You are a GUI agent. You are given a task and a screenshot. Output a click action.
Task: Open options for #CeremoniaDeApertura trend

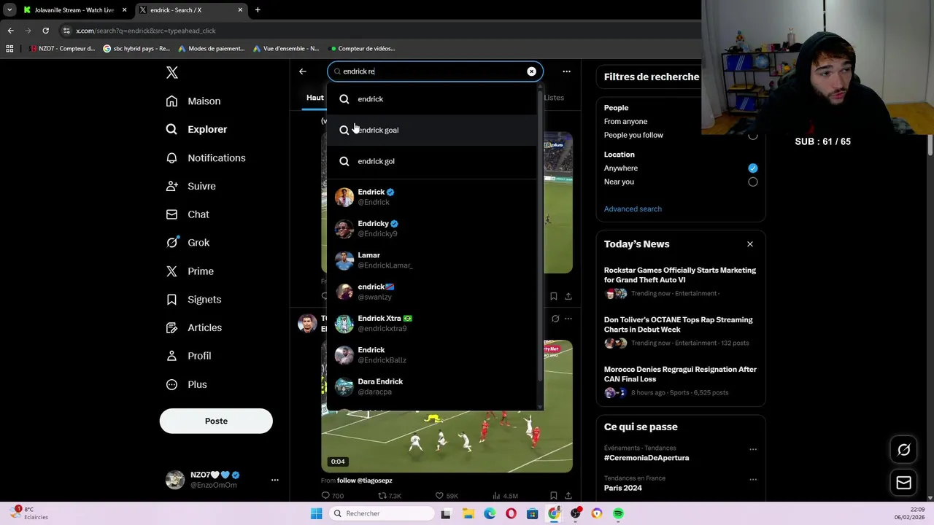pyautogui.click(x=753, y=449)
